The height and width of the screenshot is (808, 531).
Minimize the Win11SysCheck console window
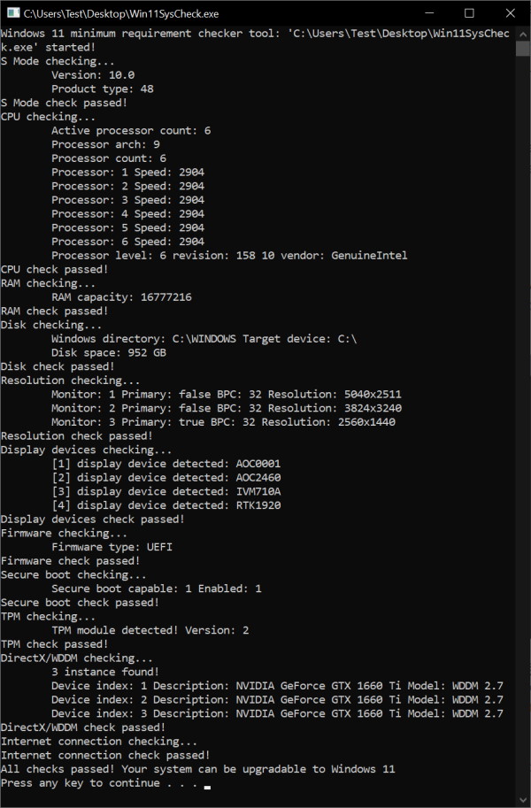point(427,13)
